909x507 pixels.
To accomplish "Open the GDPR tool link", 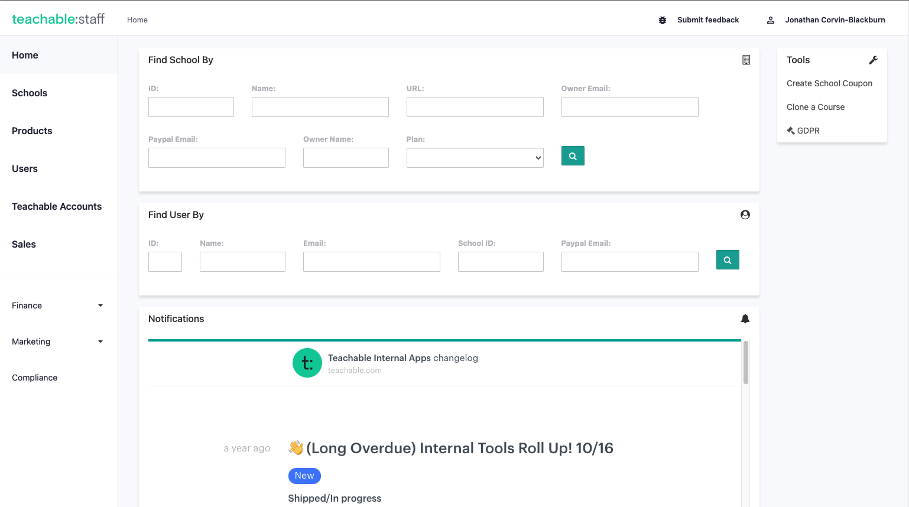I will [x=808, y=131].
